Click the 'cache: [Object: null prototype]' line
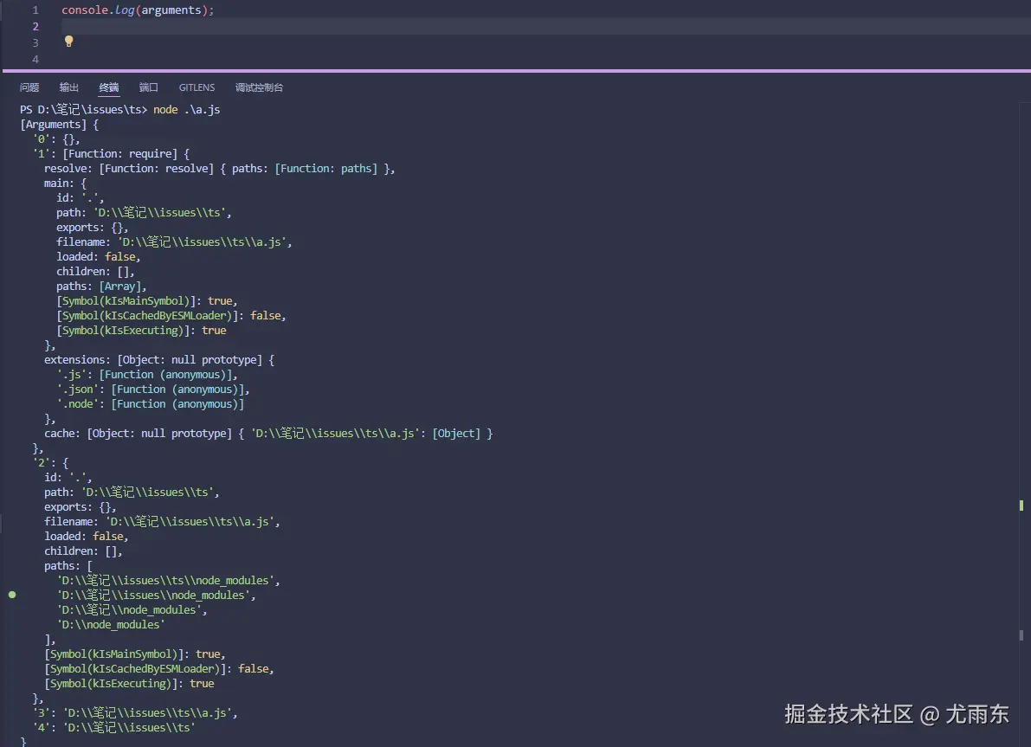Viewport: 1031px width, 747px height. (x=268, y=434)
